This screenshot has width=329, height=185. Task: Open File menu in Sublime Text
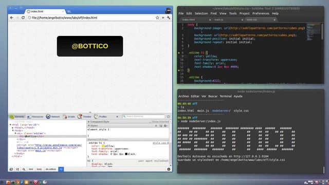pyautogui.click(x=181, y=13)
